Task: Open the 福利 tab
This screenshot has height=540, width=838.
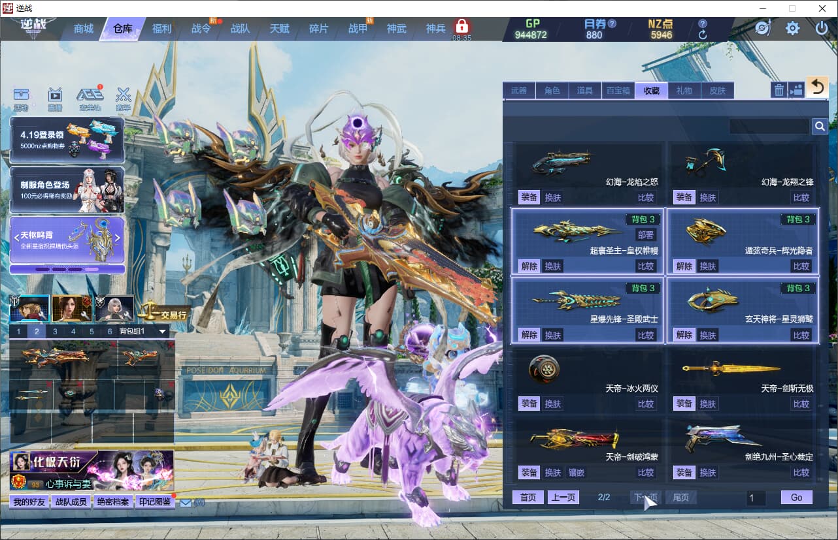Action: pyautogui.click(x=161, y=29)
